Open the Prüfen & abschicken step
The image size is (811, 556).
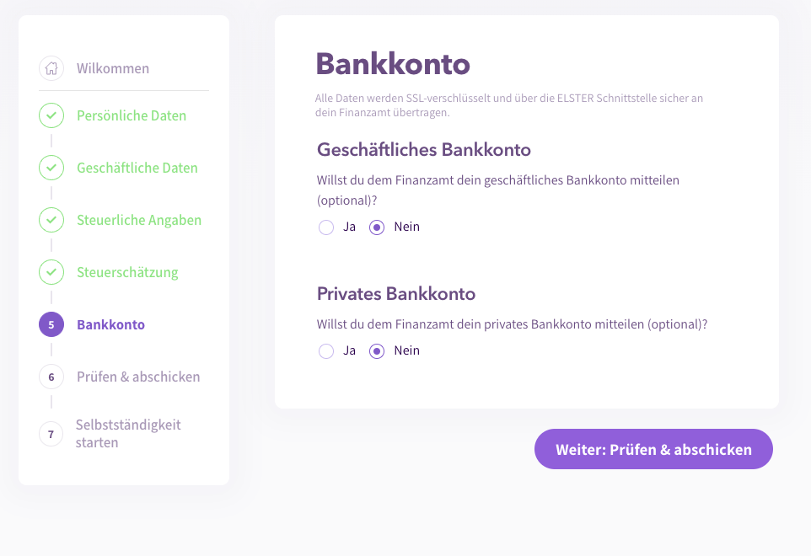137,377
